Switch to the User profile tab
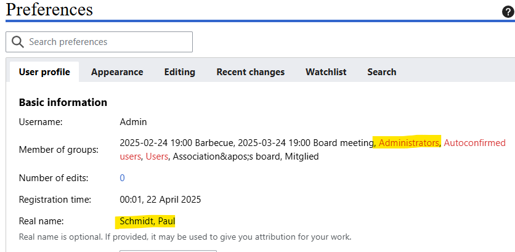 [x=44, y=72]
